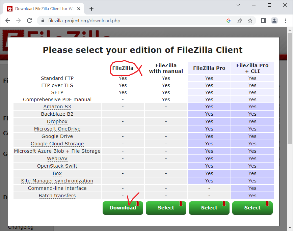Open a new browser tab

(x=91, y=9)
